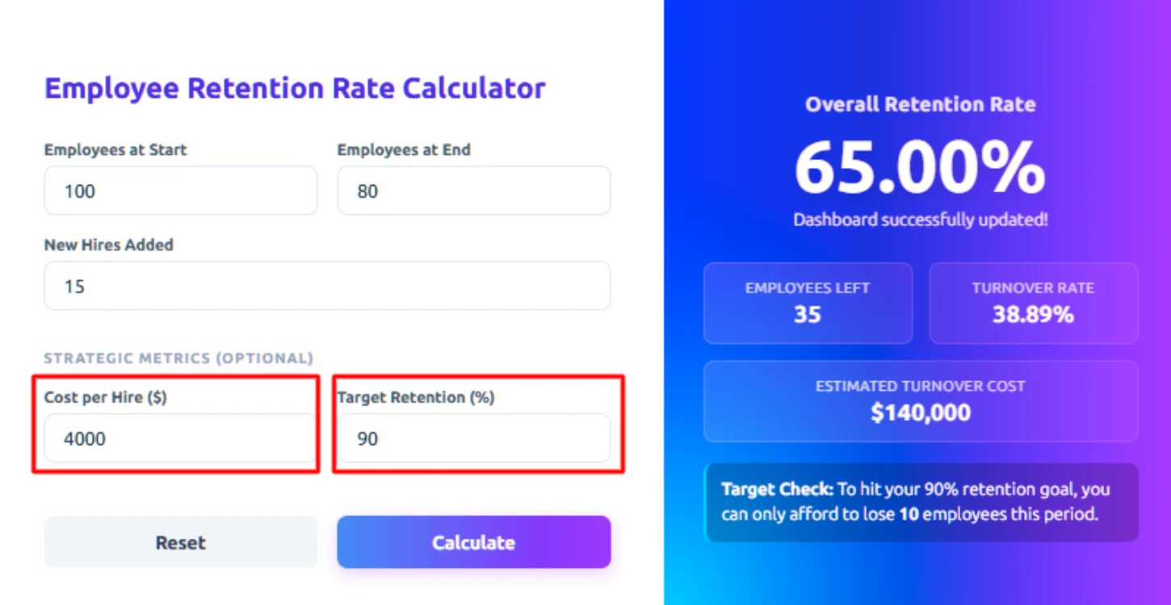Click the Employees at Start label

(115, 149)
